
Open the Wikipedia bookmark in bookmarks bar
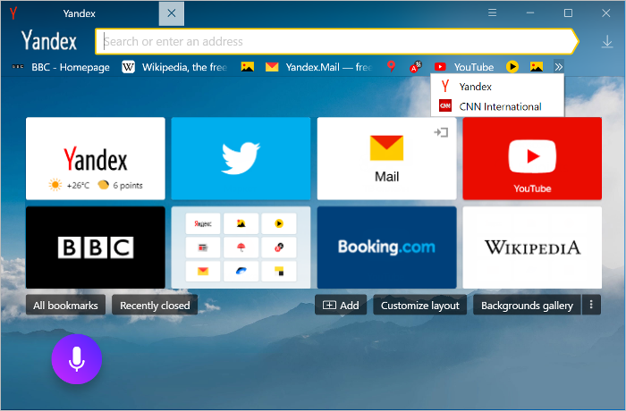[x=174, y=67]
